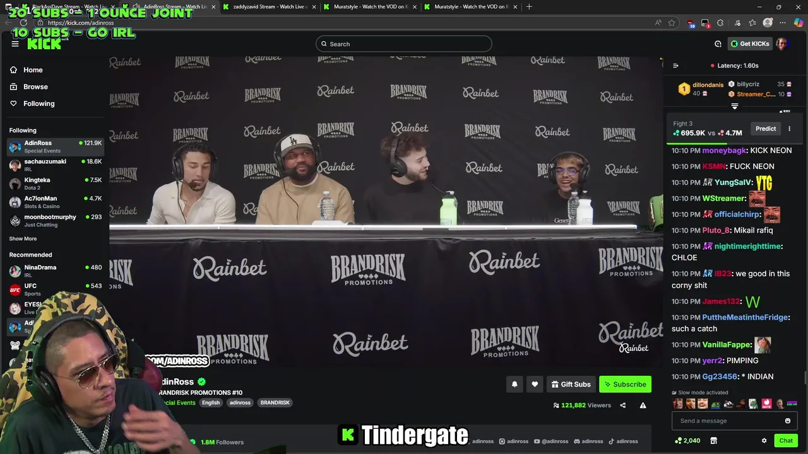Viewport: 808px width, 454px height.
Task: Click the Kick search field
Action: click(x=404, y=44)
